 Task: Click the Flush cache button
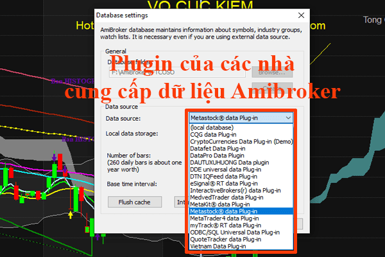point(135,202)
